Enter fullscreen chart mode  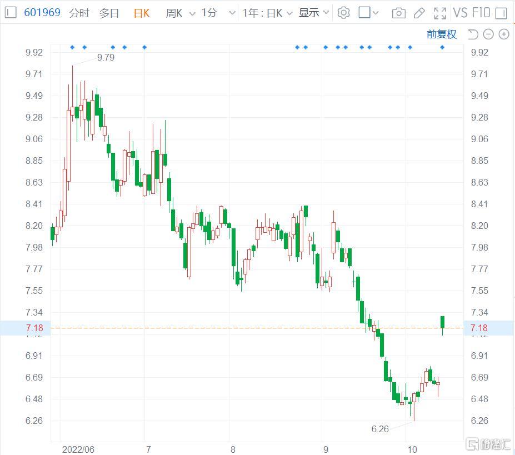[440, 13]
